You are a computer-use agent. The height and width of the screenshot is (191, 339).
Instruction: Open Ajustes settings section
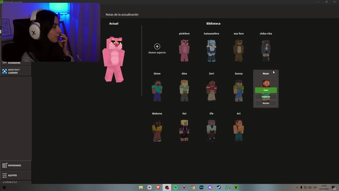coord(16,175)
